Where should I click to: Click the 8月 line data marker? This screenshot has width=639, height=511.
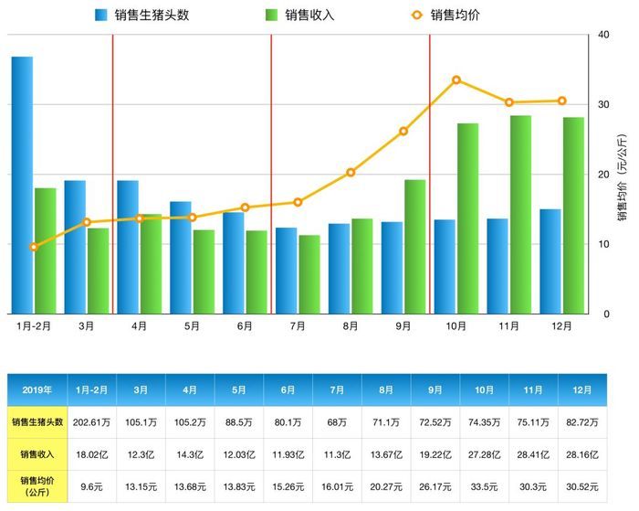(x=351, y=173)
